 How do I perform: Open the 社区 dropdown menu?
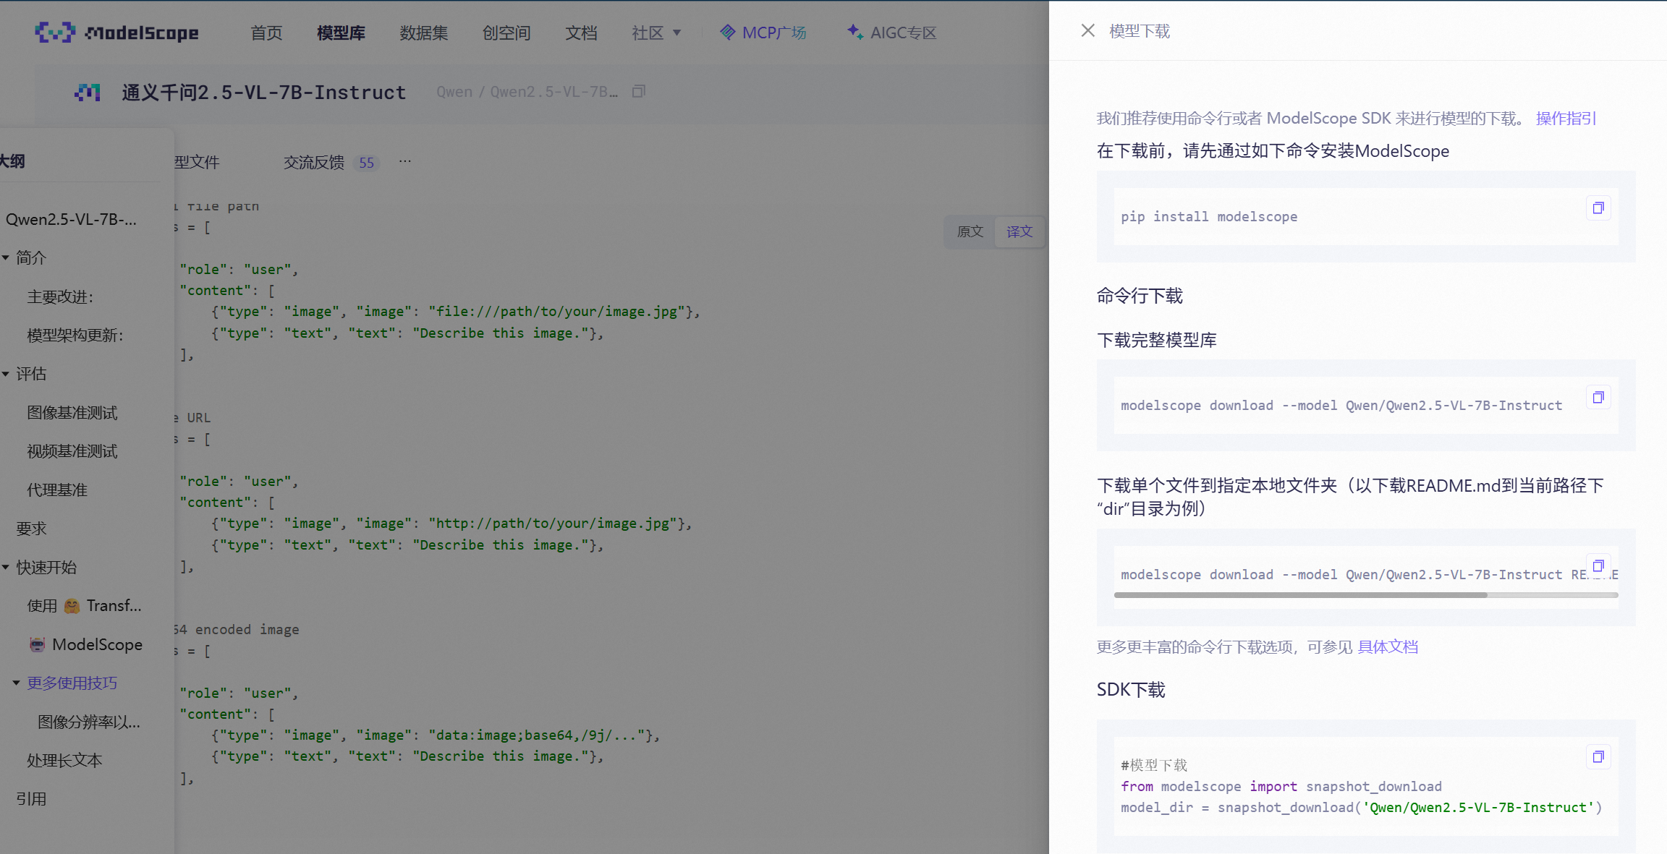click(656, 32)
